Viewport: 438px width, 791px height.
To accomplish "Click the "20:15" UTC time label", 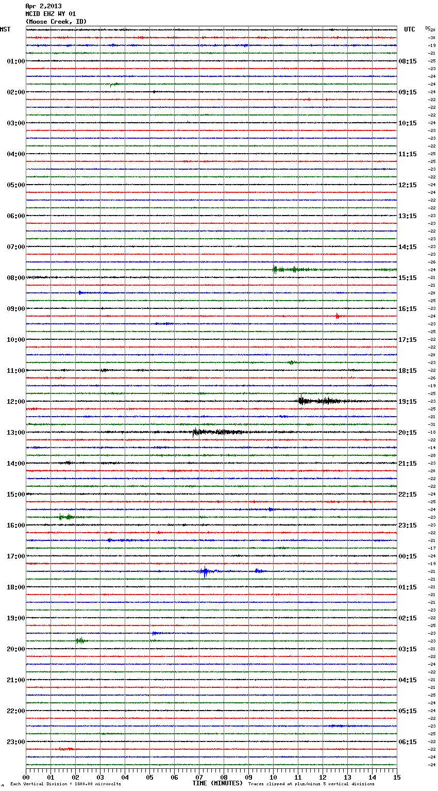I will 408,433.
